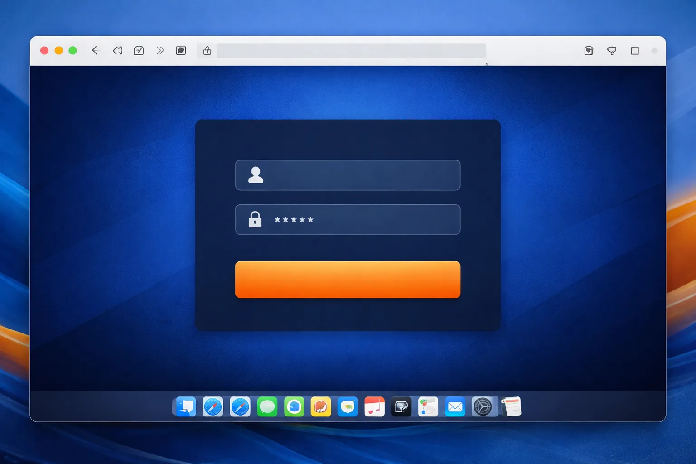The width and height of the screenshot is (696, 464).
Task: Click the empty square outline toolbar icon
Action: 635,51
